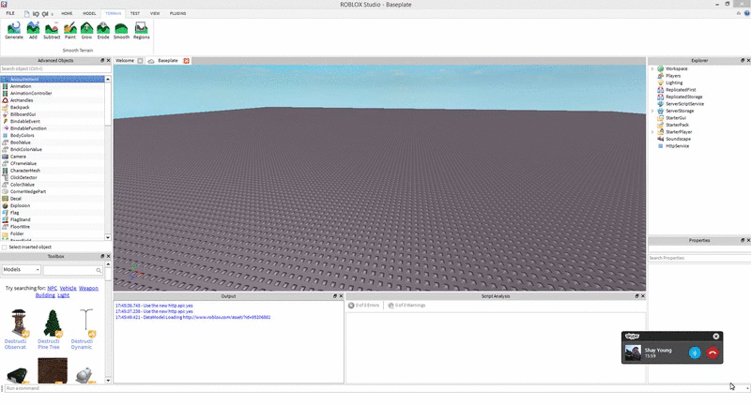This screenshot has width=751, height=405.
Task: Select the Subtract terrain tool
Action: coord(52,31)
